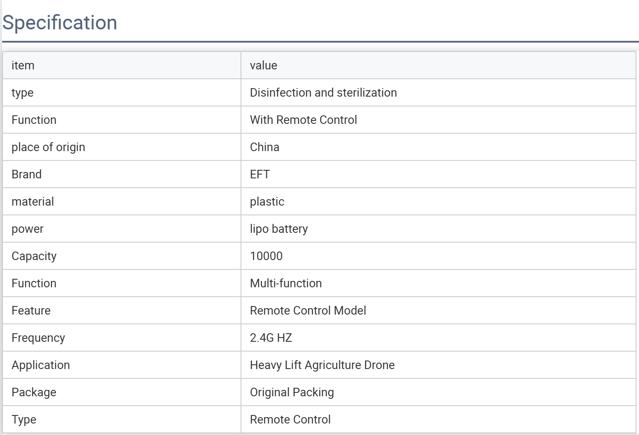Select the With Remote Control value
This screenshot has width=639, height=435.
pyautogui.click(x=303, y=120)
